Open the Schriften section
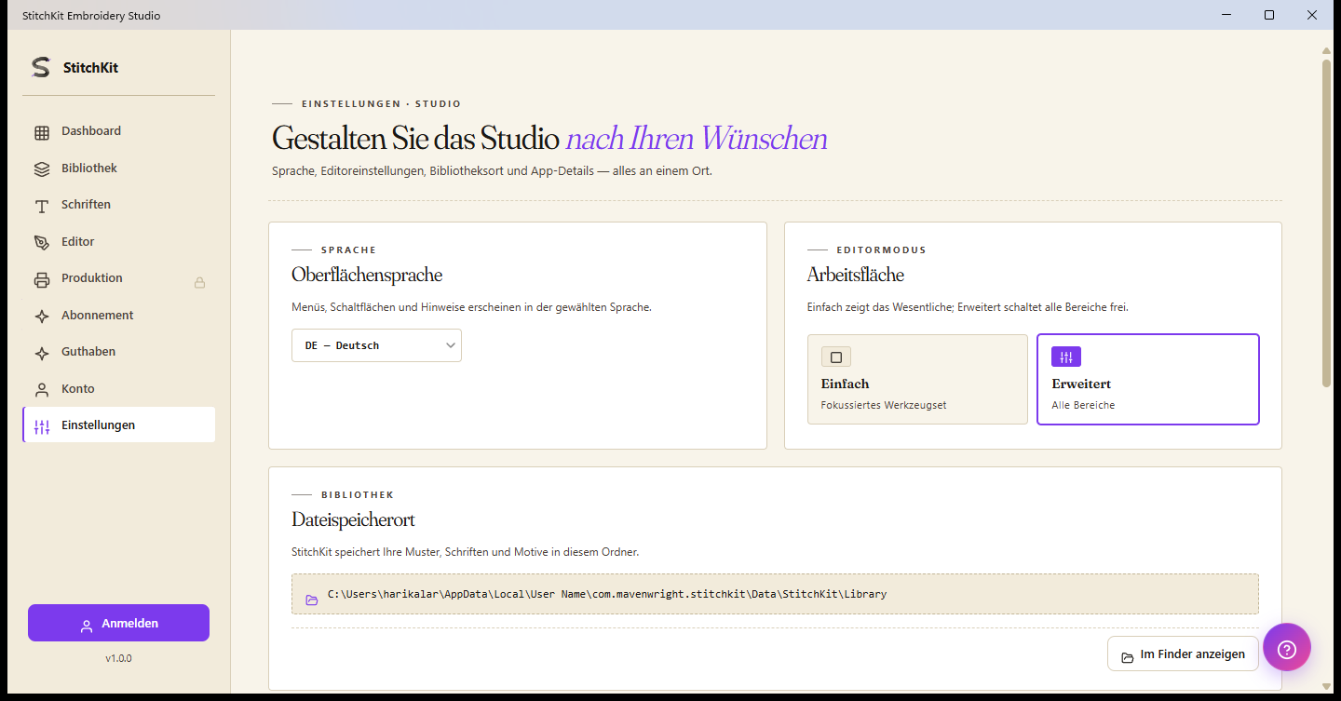1341x701 pixels. 119,205
